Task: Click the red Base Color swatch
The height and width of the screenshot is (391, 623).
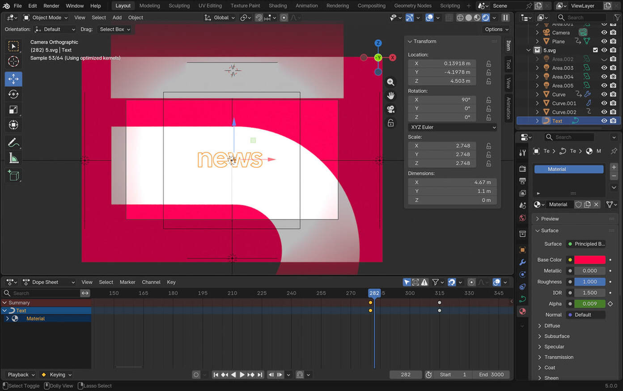Action: pyautogui.click(x=589, y=259)
